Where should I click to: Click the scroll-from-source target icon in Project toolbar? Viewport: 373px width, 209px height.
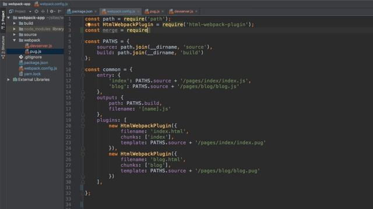click(x=36, y=11)
